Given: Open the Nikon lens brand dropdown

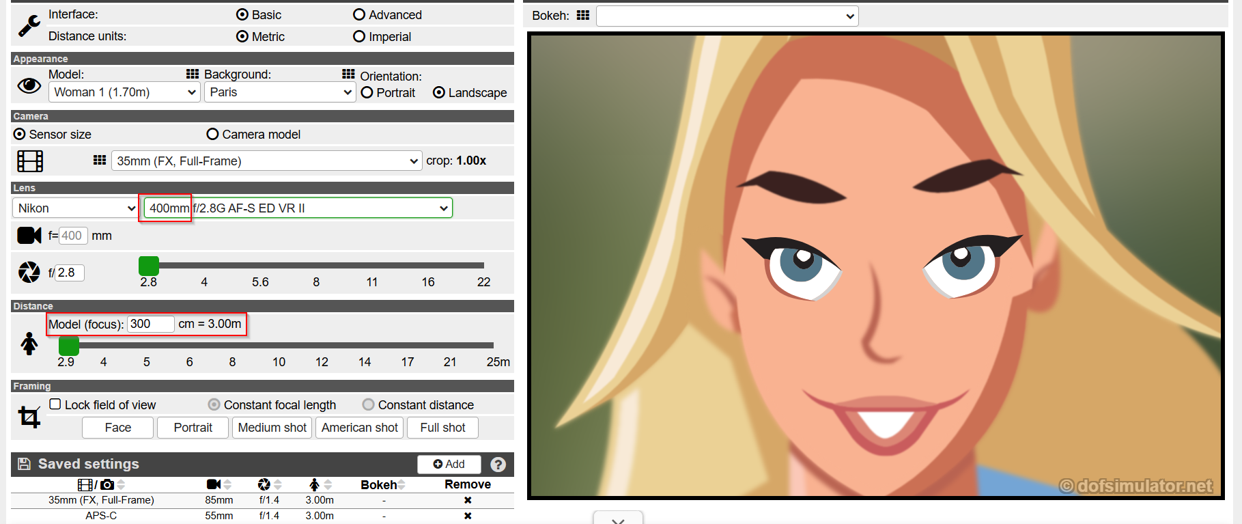Looking at the screenshot, I should (x=75, y=208).
